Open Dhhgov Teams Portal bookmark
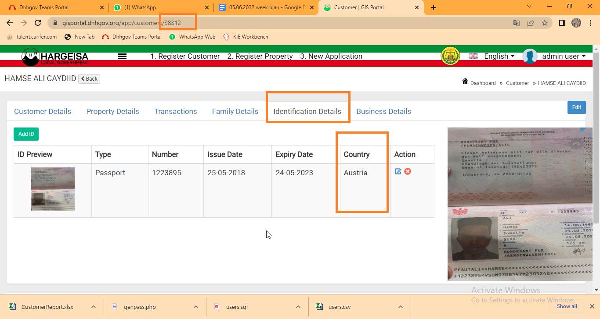Screen dimensions: 600x319 132,37
